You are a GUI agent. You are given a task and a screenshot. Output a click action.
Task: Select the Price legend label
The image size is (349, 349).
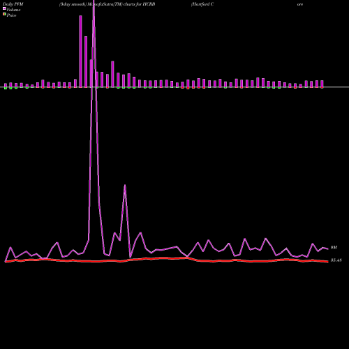[x=11, y=15]
